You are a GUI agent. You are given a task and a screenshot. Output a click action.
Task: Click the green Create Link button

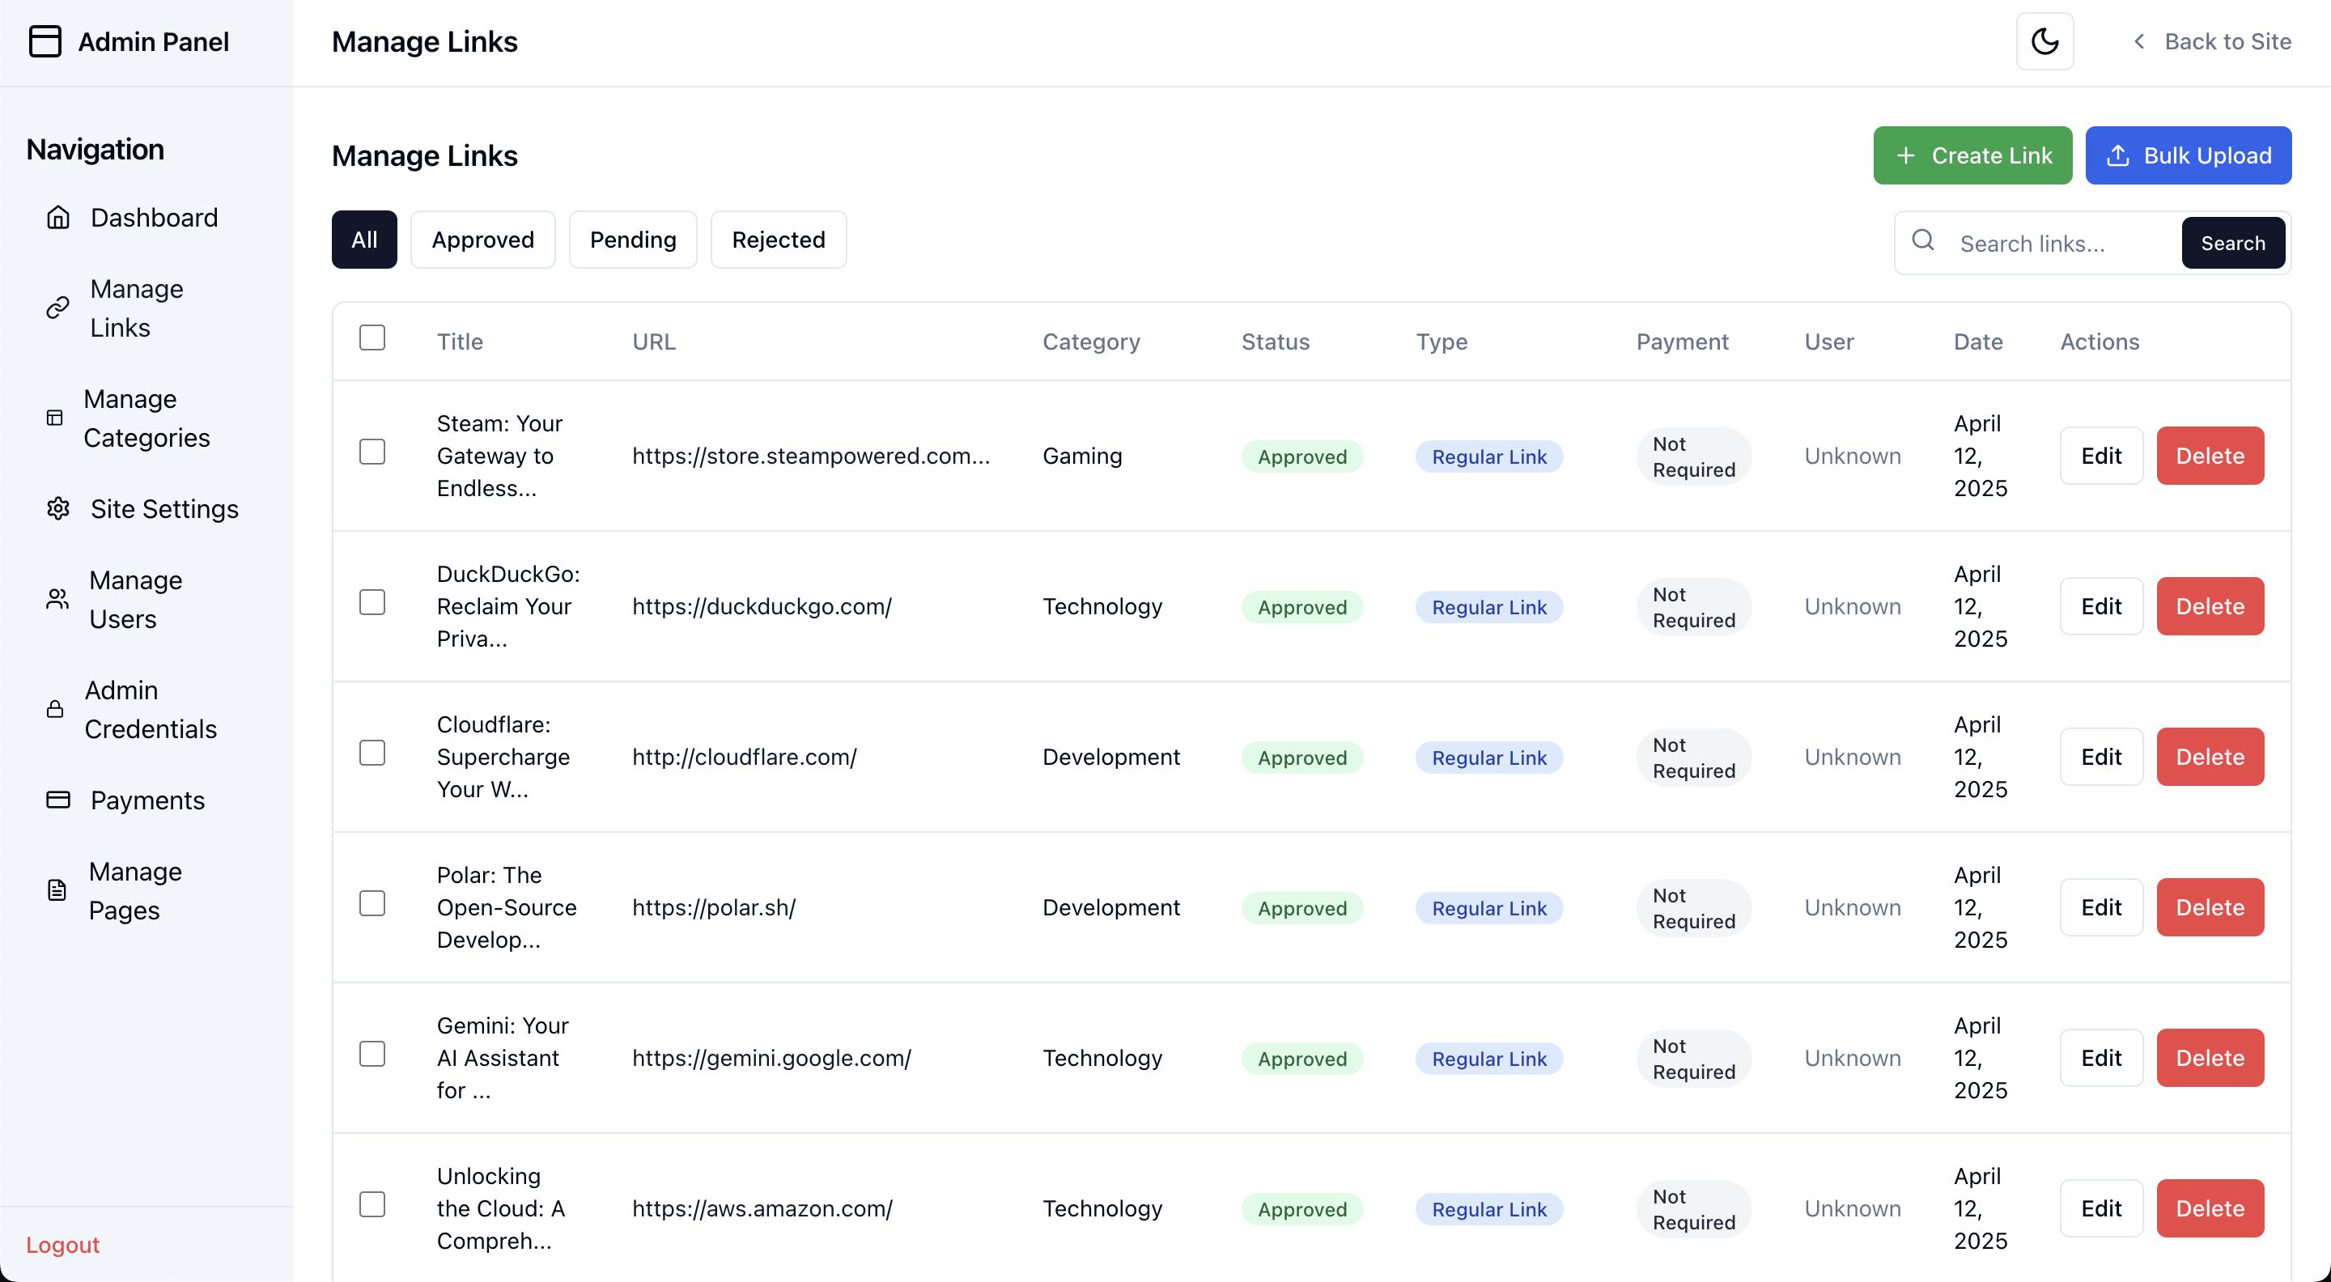1972,155
